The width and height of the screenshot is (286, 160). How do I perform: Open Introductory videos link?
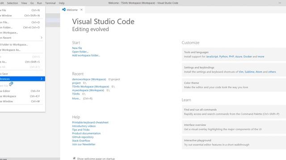pyautogui.click(x=84, y=126)
